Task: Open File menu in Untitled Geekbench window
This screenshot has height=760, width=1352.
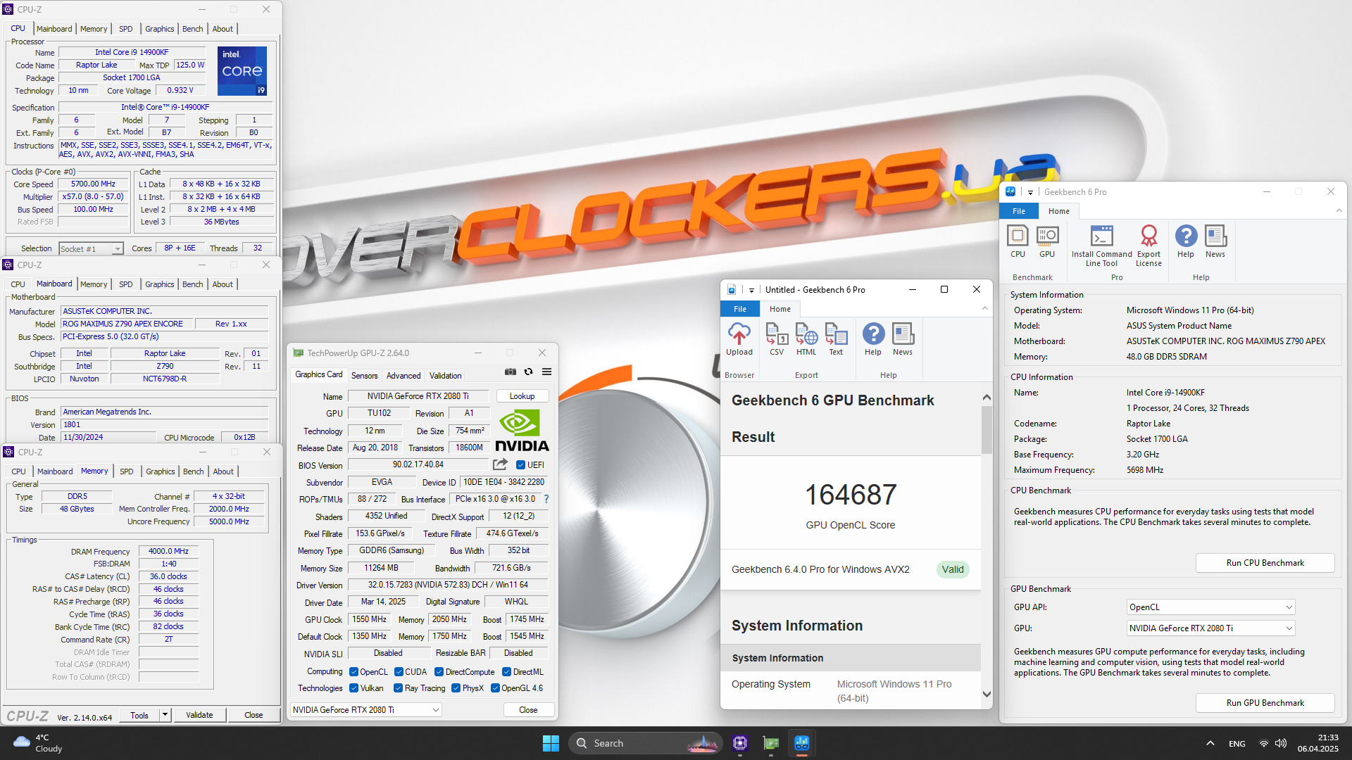Action: [740, 309]
